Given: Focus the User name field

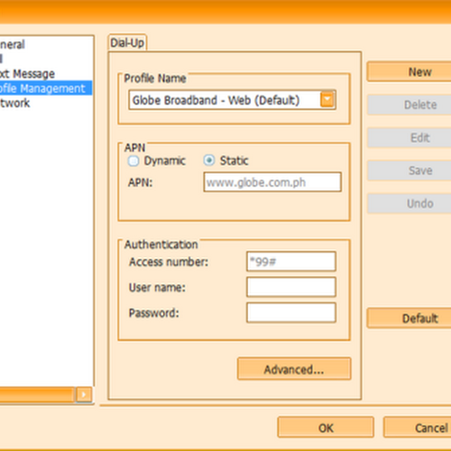Looking at the screenshot, I should coord(291,287).
